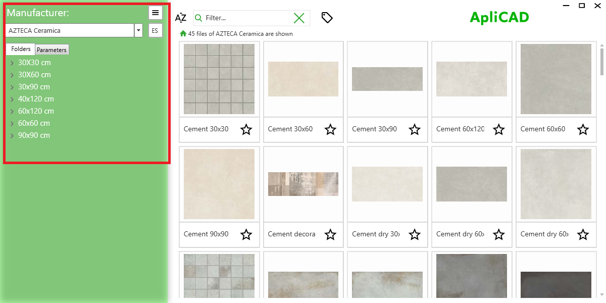The width and height of the screenshot is (606, 303).
Task: Select the Folders tab
Action: click(x=20, y=49)
